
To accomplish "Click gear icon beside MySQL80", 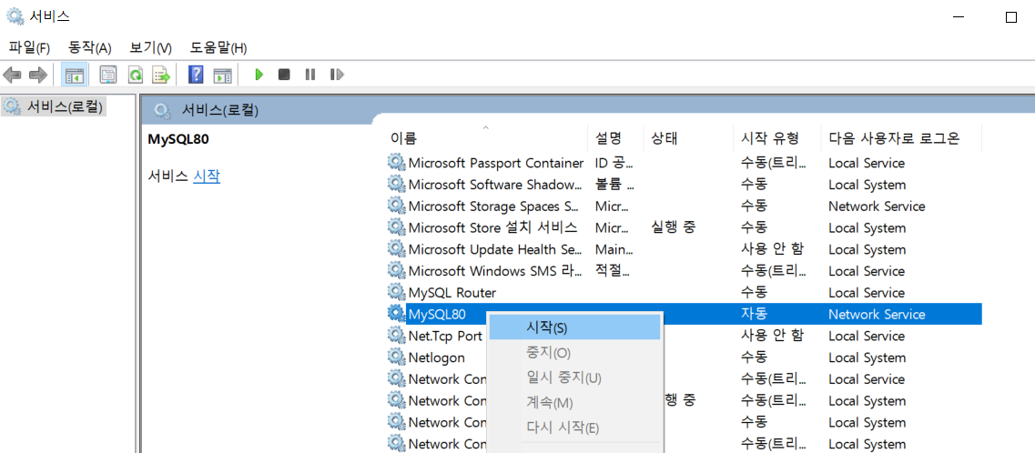I will point(396,314).
